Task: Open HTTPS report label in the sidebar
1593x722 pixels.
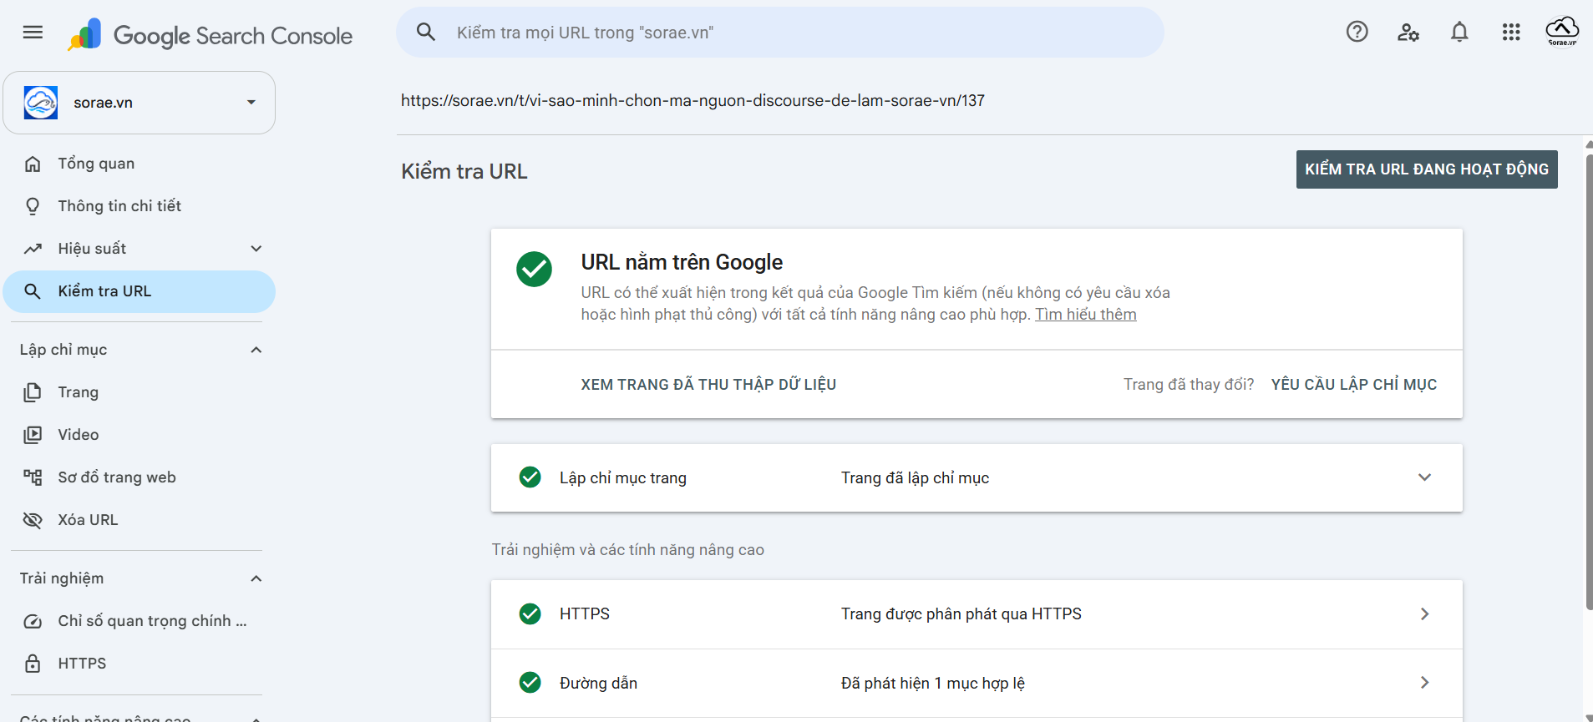Action: (82, 664)
